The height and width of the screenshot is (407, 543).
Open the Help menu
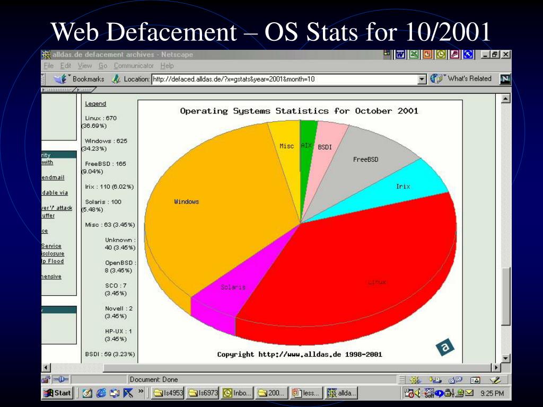[167, 66]
